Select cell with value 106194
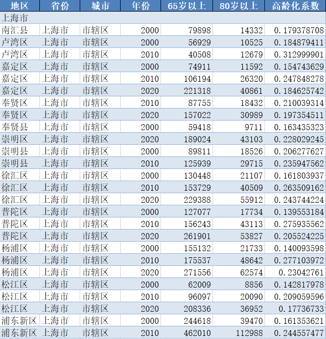The width and height of the screenshot is (326, 339). tap(187, 78)
